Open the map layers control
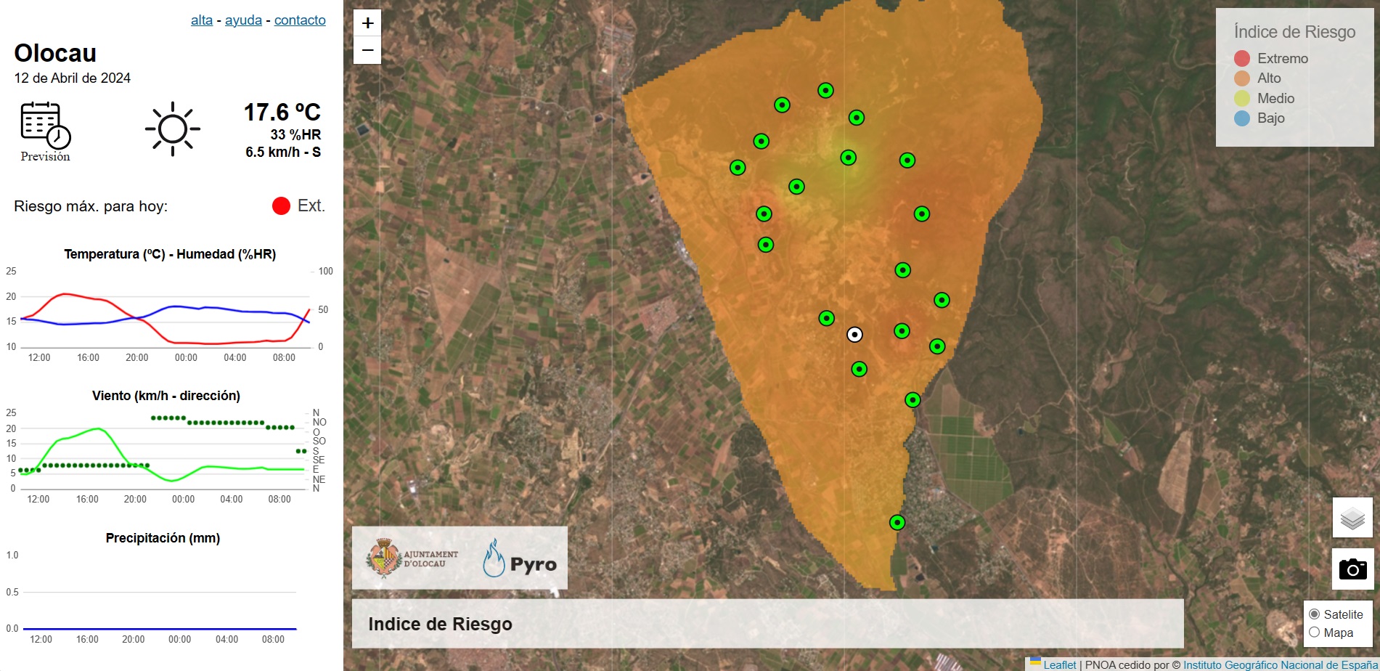The image size is (1380, 671). (1352, 518)
